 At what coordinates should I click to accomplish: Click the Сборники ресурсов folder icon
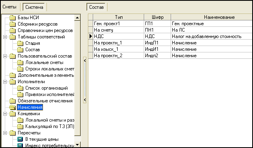pyautogui.click(x=12, y=24)
